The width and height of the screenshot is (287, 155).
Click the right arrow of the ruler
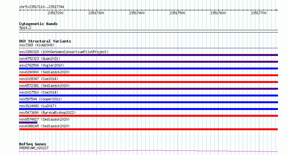click(277, 10)
